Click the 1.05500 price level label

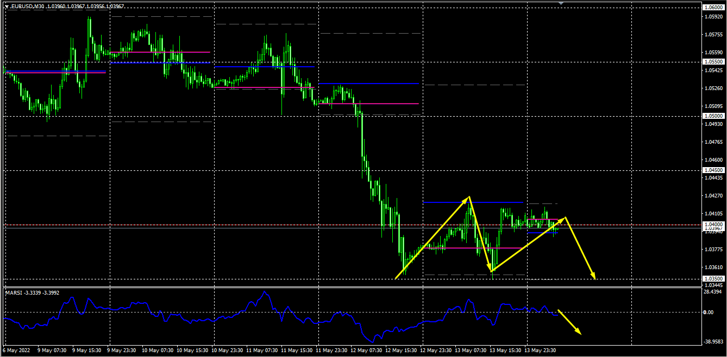point(712,62)
